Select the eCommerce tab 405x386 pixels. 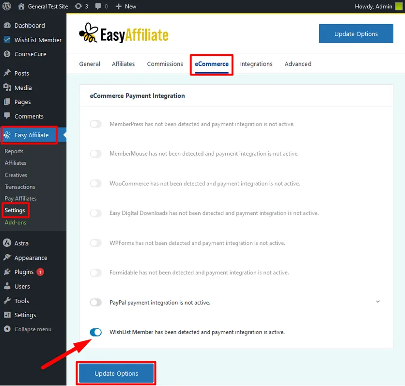(212, 64)
